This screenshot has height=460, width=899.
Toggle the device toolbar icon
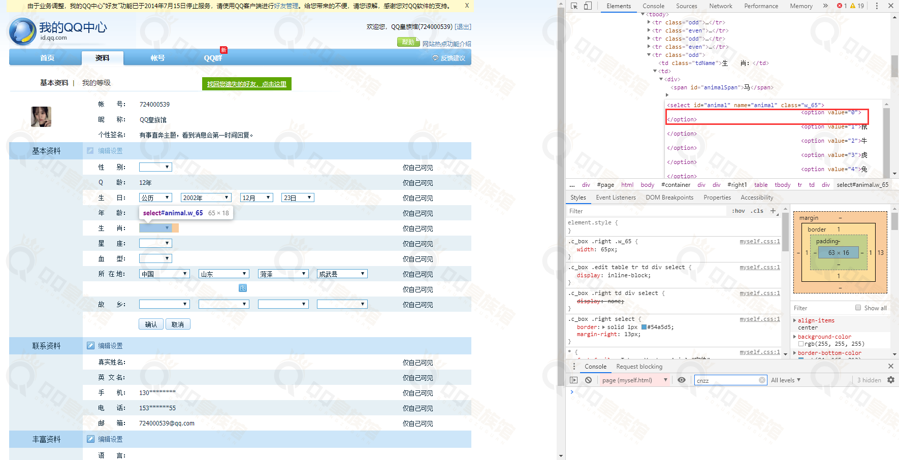(588, 6)
